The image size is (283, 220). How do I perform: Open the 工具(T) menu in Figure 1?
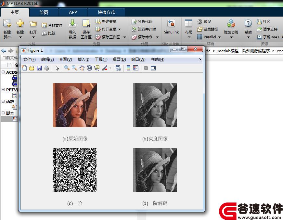pos(101,59)
